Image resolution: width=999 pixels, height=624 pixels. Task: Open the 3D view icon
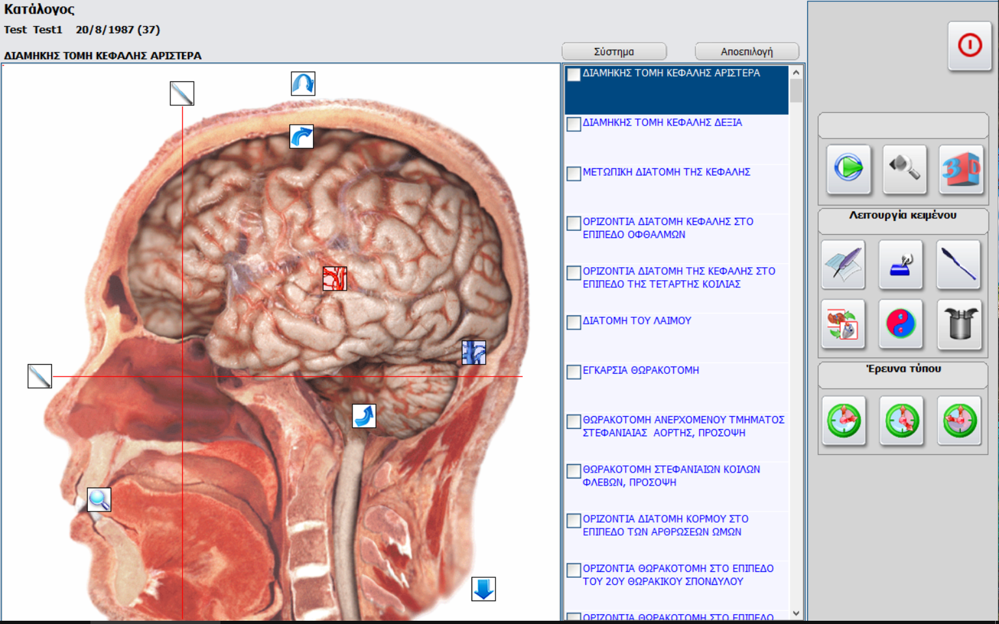click(961, 169)
